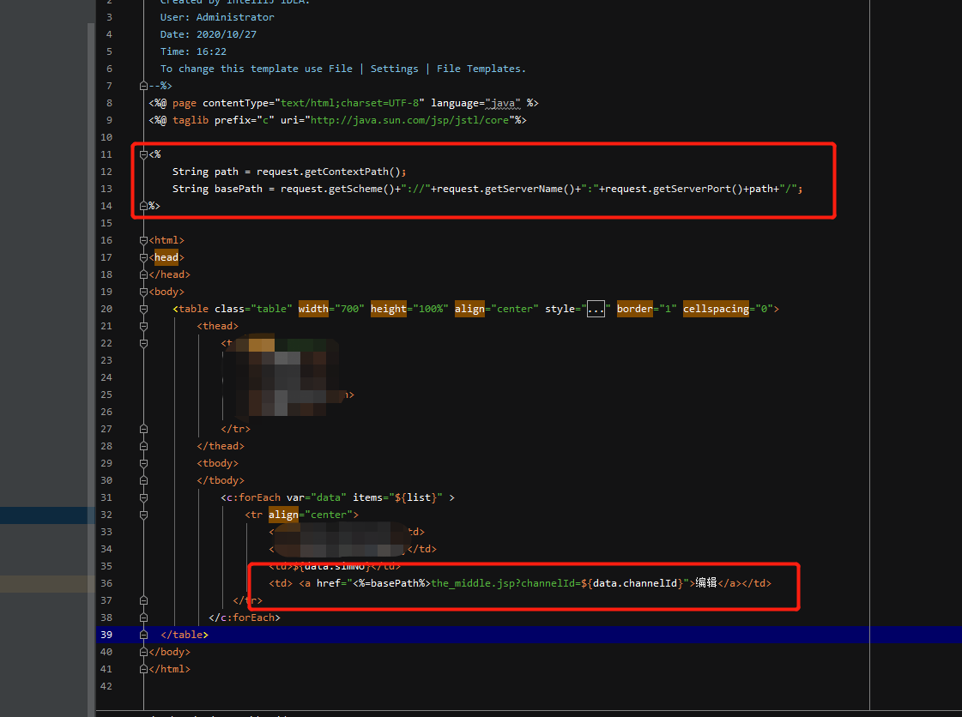
Task: Click line number 42 in the gutter
Action: 106,686
